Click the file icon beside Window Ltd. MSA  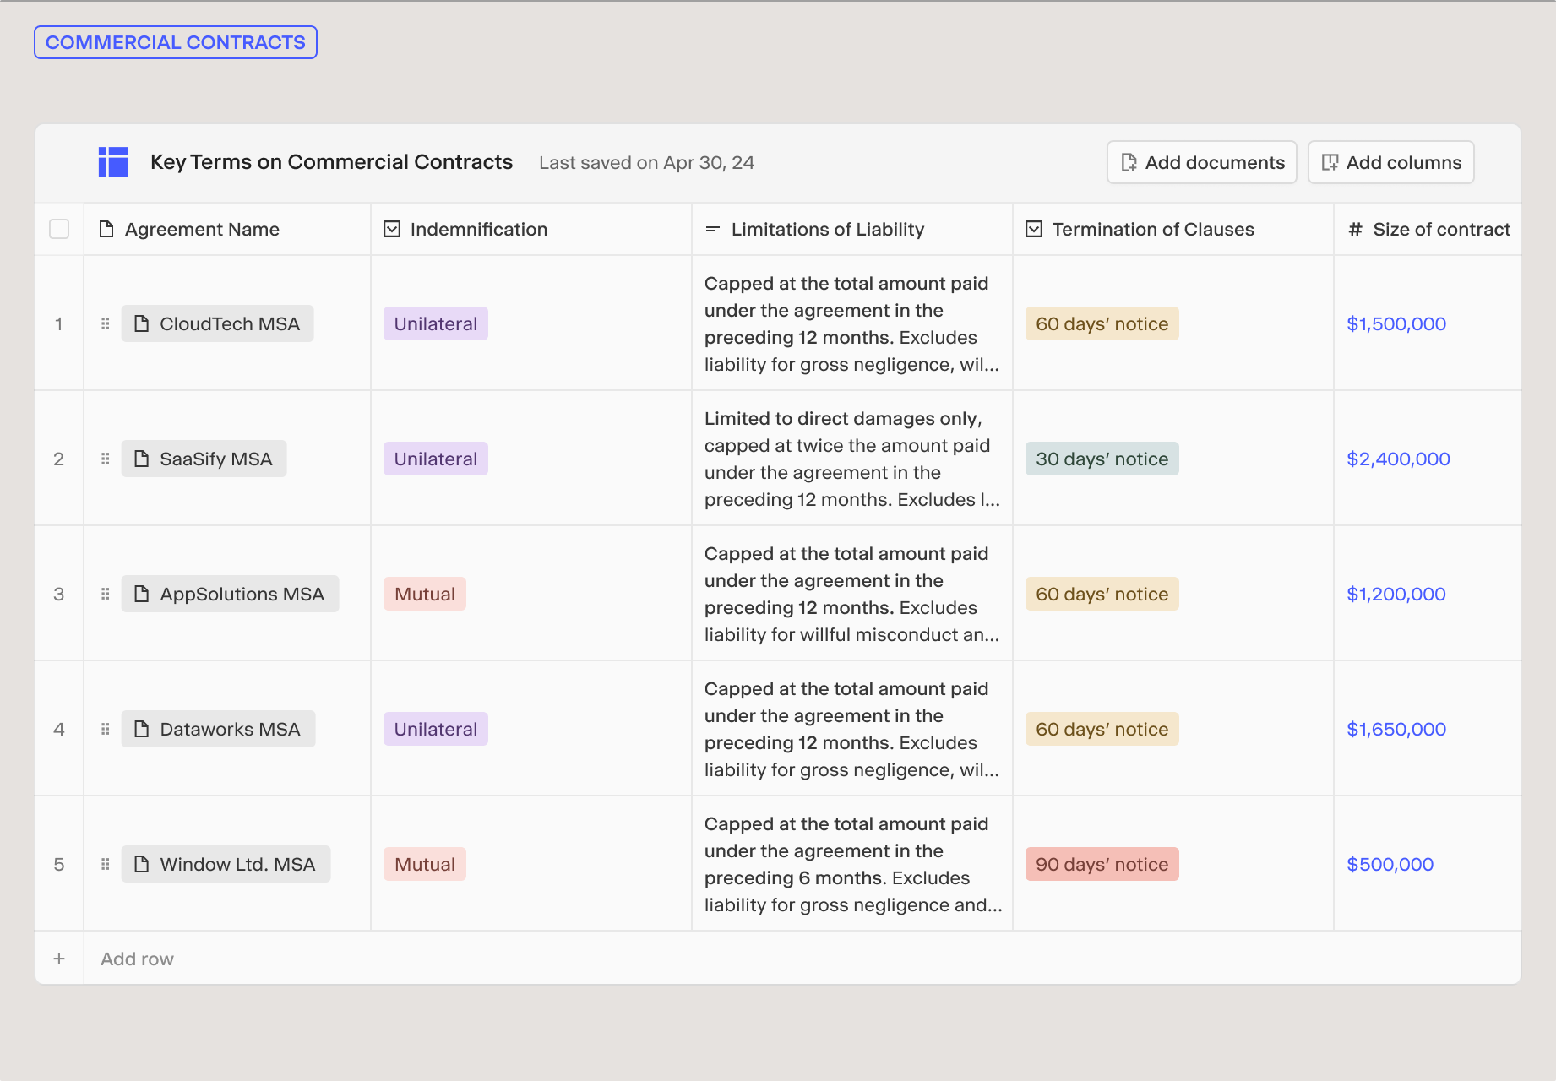[x=142, y=863]
